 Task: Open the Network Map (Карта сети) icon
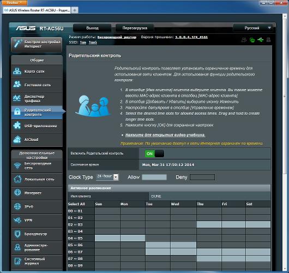coord(17,71)
